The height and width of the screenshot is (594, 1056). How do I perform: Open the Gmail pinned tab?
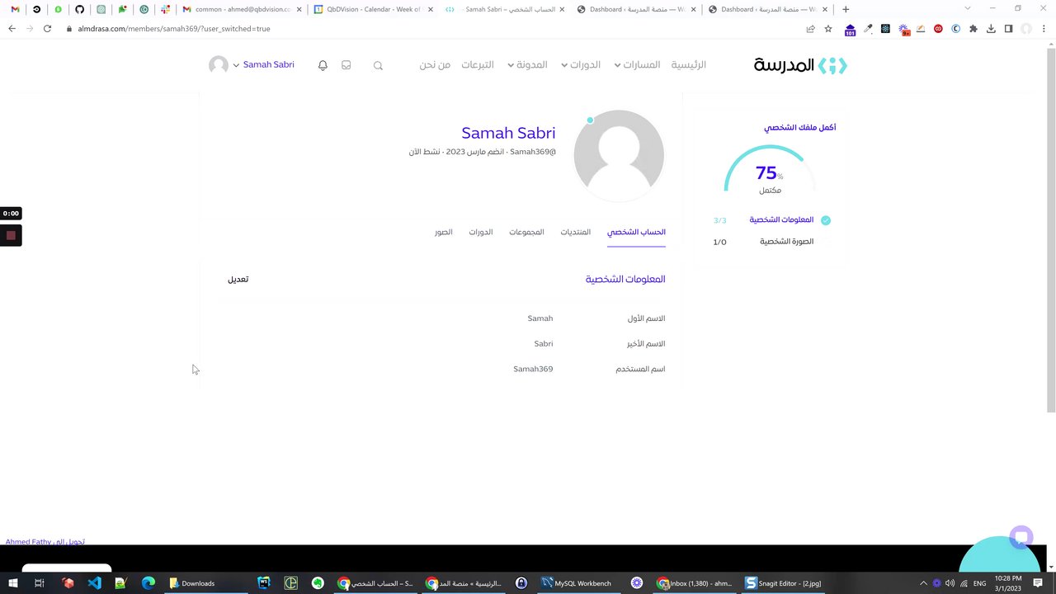15,9
